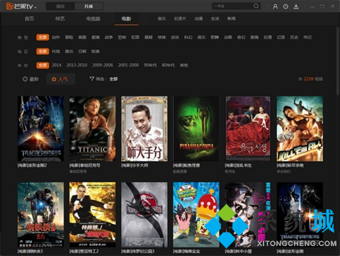Go to the 首页 tab
Viewport: 340px width, 256px height.
[x=30, y=18]
